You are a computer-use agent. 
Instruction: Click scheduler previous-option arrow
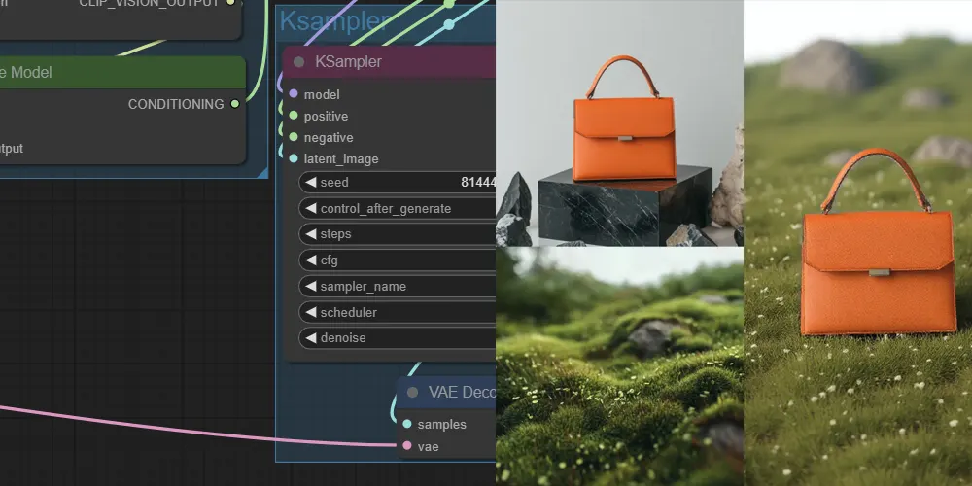[311, 312]
